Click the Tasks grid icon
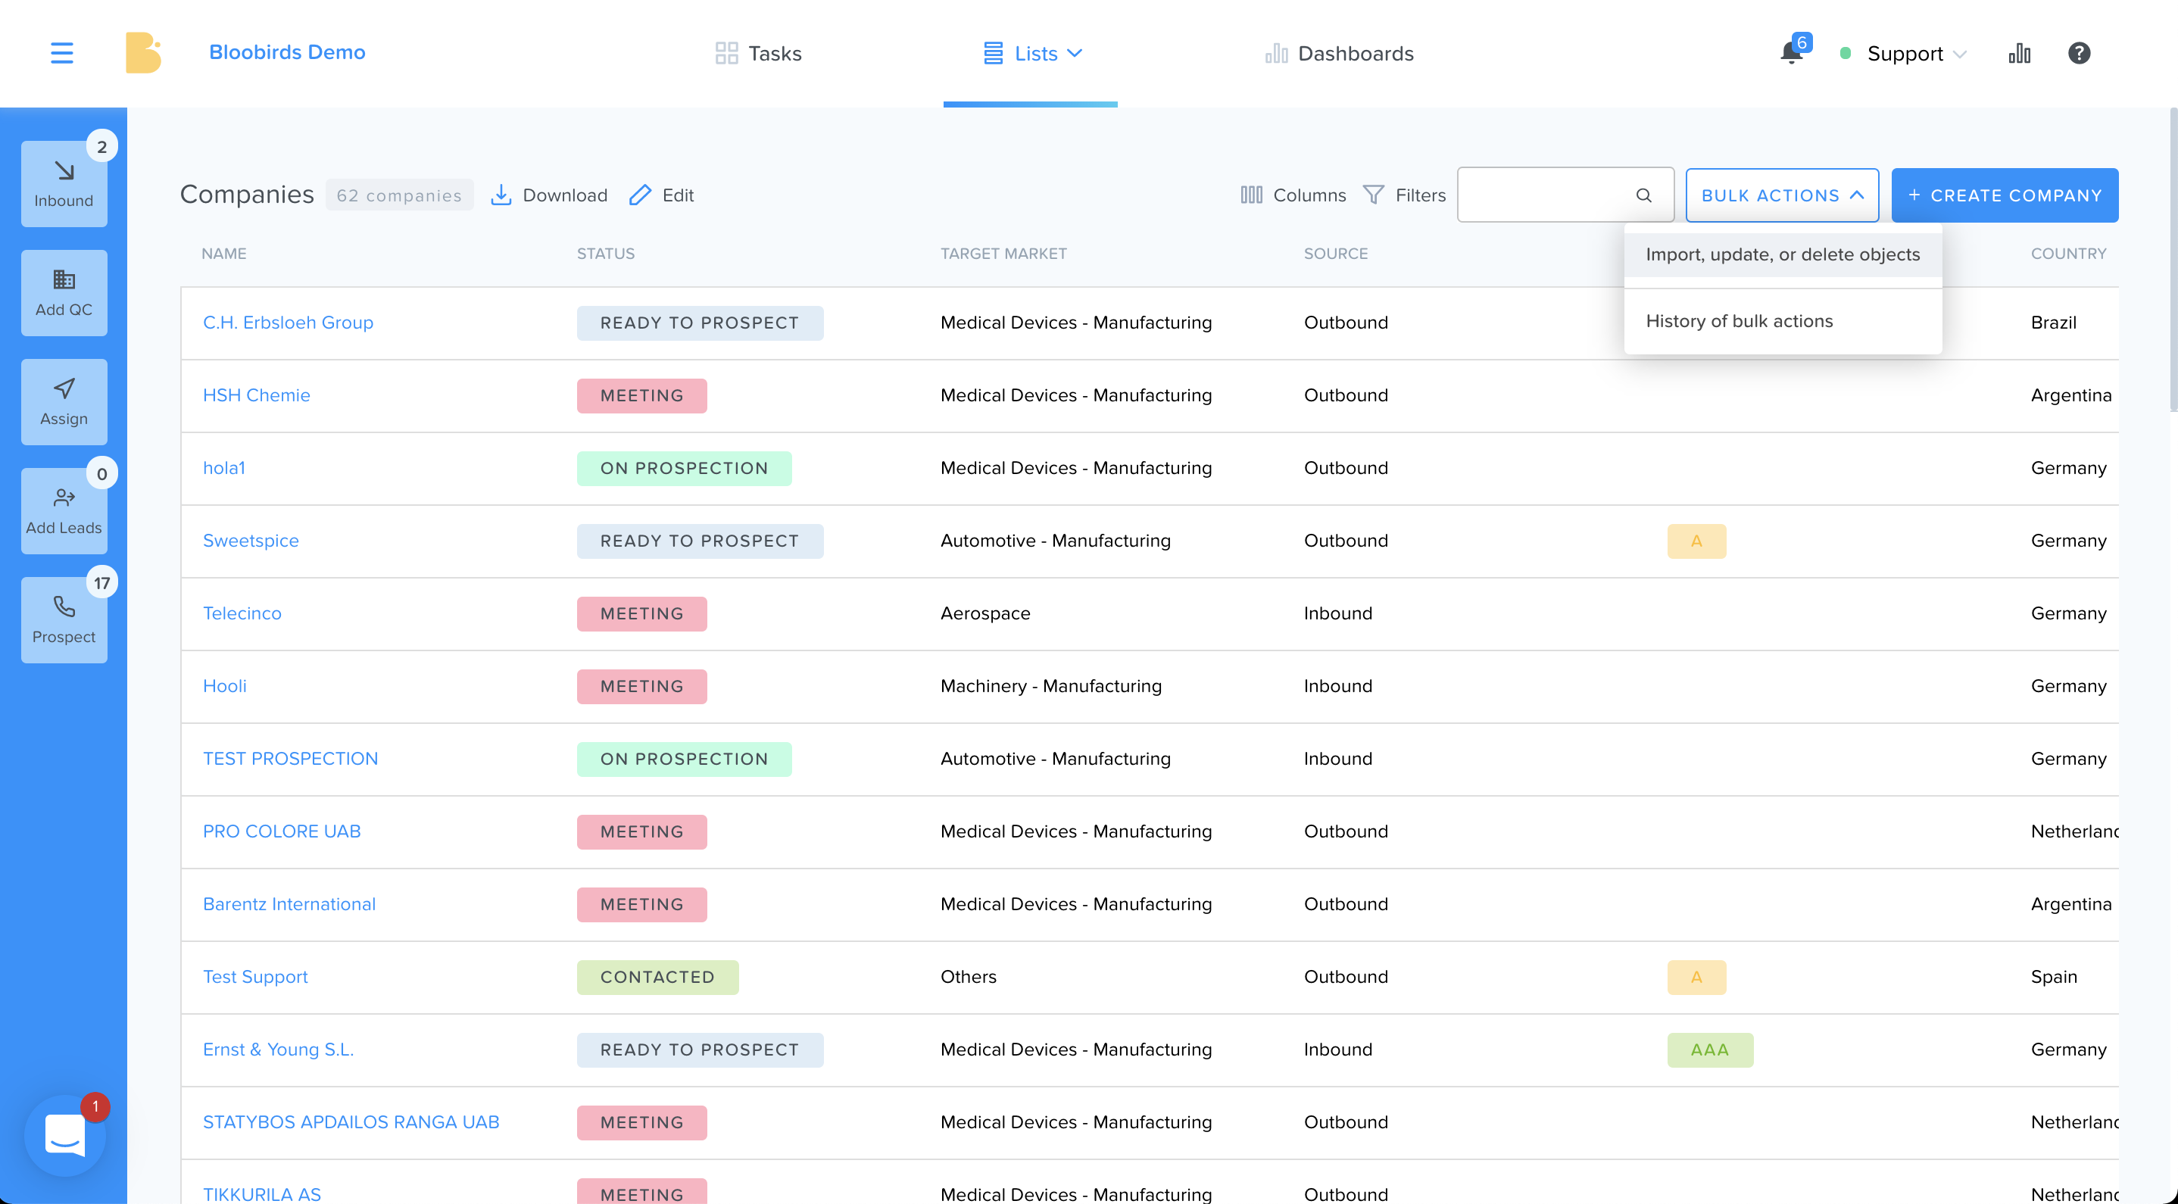Screen dimensions: 2178x1204 (726, 53)
